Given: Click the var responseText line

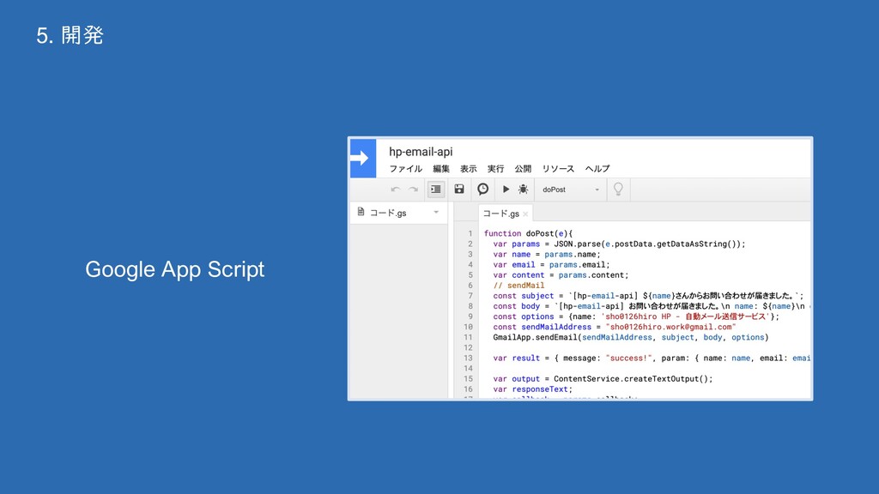Looking at the screenshot, I should point(532,389).
